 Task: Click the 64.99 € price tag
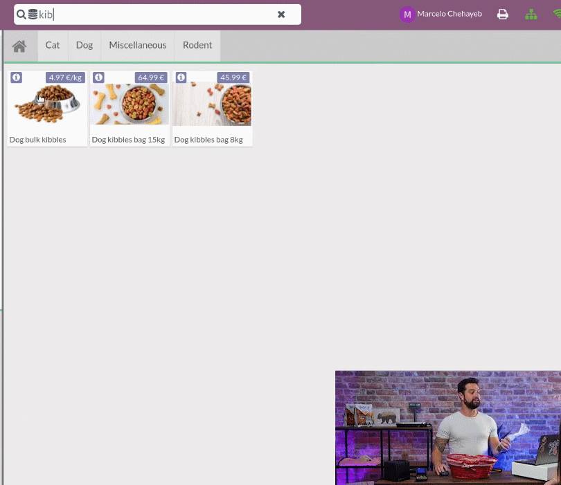point(151,77)
